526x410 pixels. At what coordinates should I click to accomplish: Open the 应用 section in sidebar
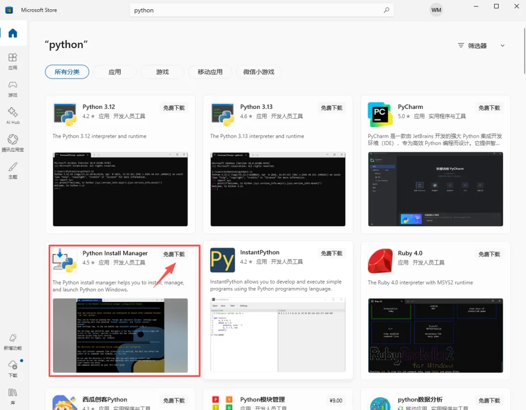point(13,61)
